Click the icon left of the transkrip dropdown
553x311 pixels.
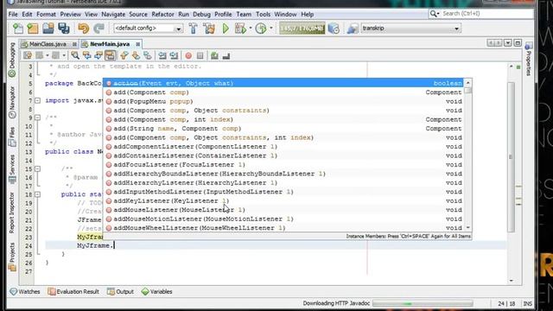[x=353, y=29]
